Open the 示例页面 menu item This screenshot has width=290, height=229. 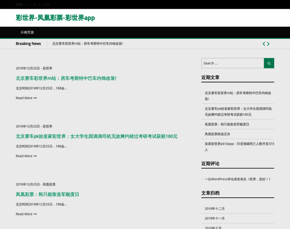pos(27,32)
